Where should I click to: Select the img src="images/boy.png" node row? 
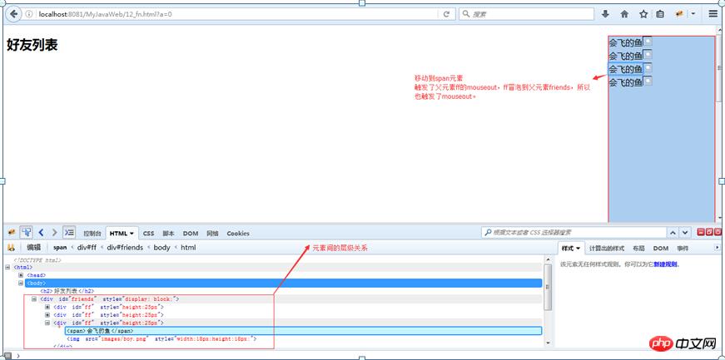tap(161, 338)
